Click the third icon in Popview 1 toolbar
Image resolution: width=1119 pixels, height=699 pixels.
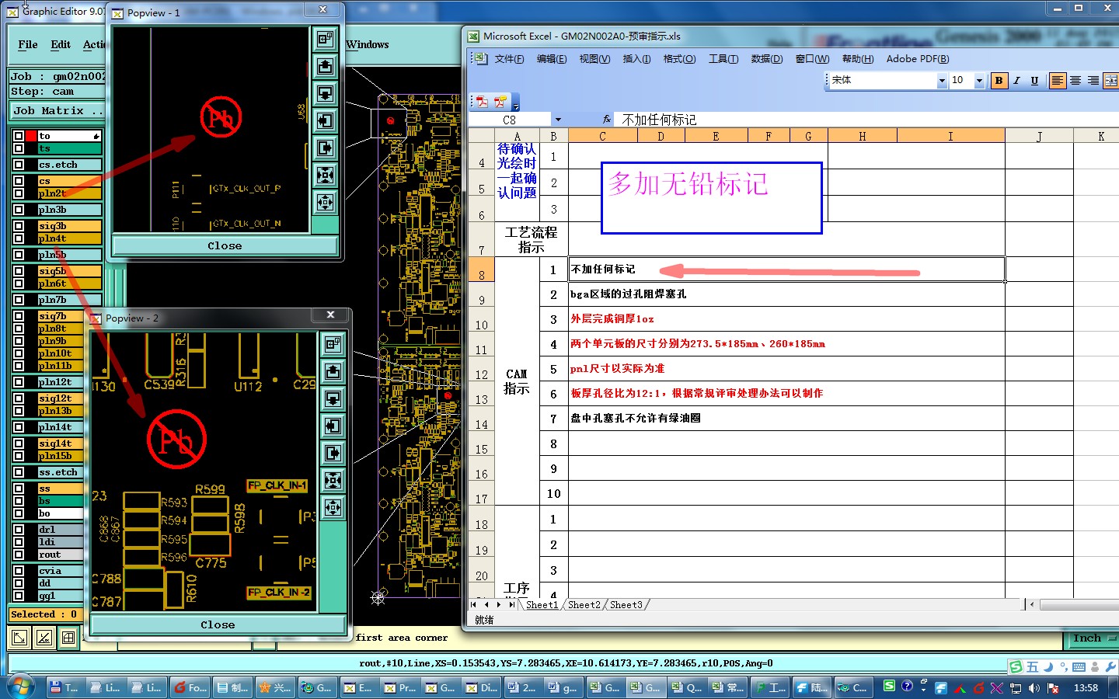click(325, 93)
